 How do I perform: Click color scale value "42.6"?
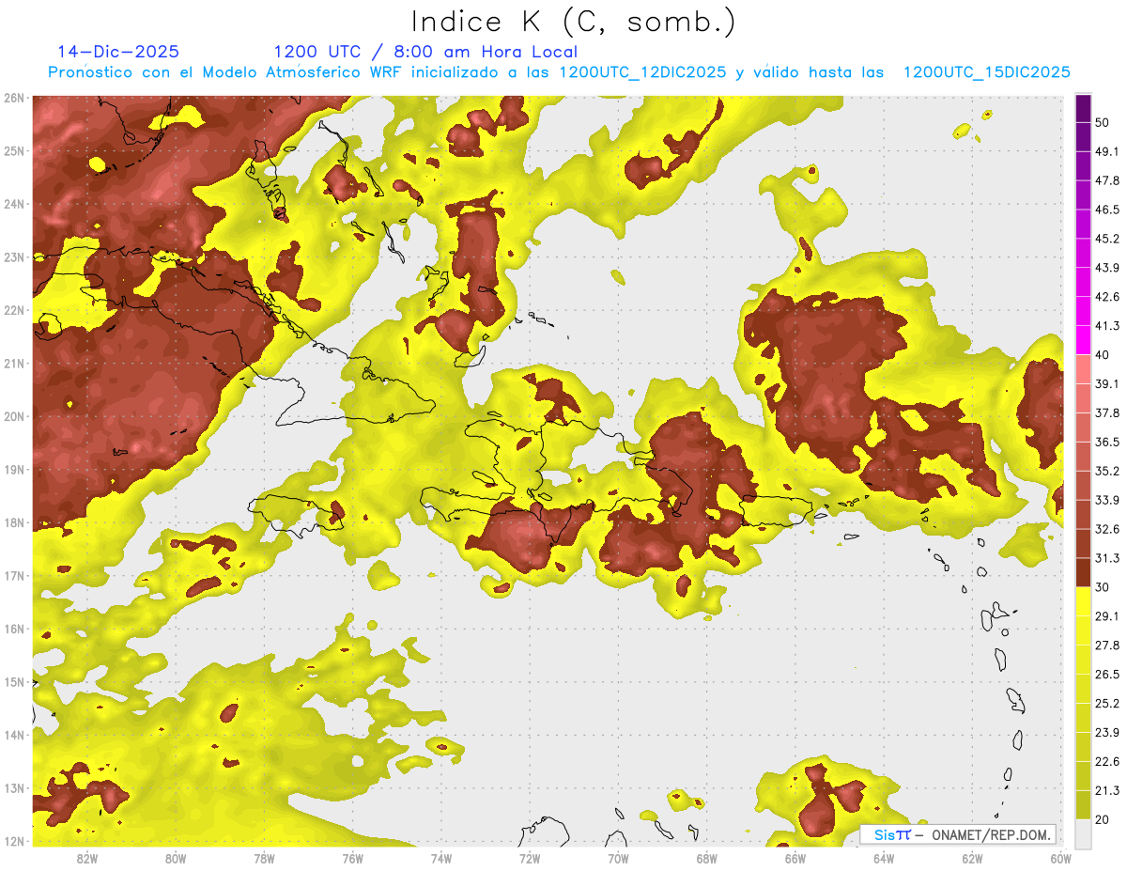coord(1106,297)
